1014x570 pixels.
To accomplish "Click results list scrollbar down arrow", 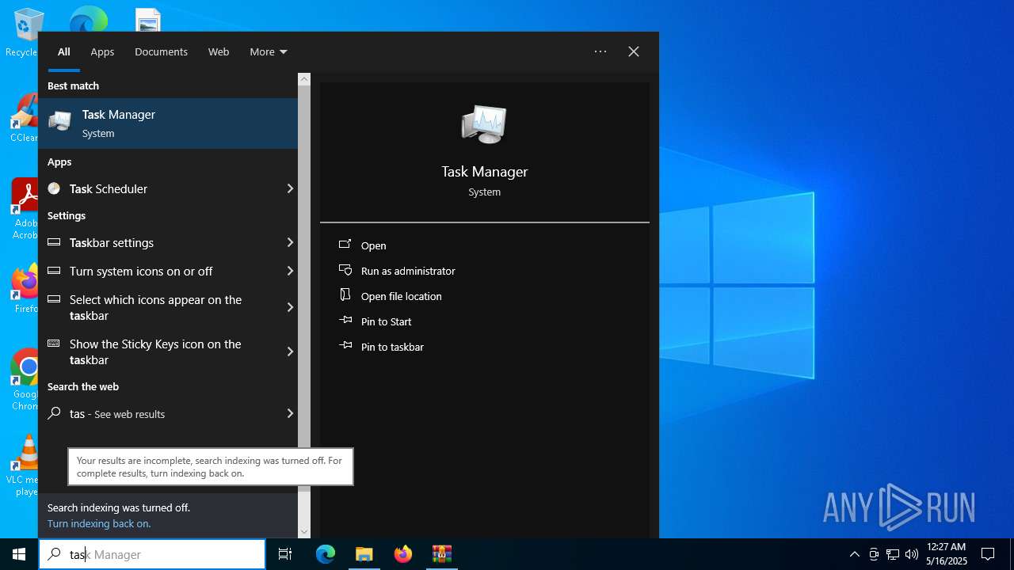I will point(304,532).
